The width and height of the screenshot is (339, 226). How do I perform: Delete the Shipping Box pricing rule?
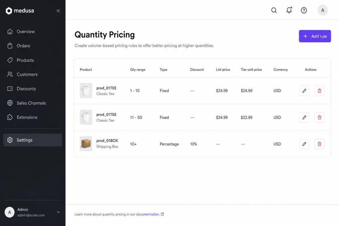[x=319, y=144]
